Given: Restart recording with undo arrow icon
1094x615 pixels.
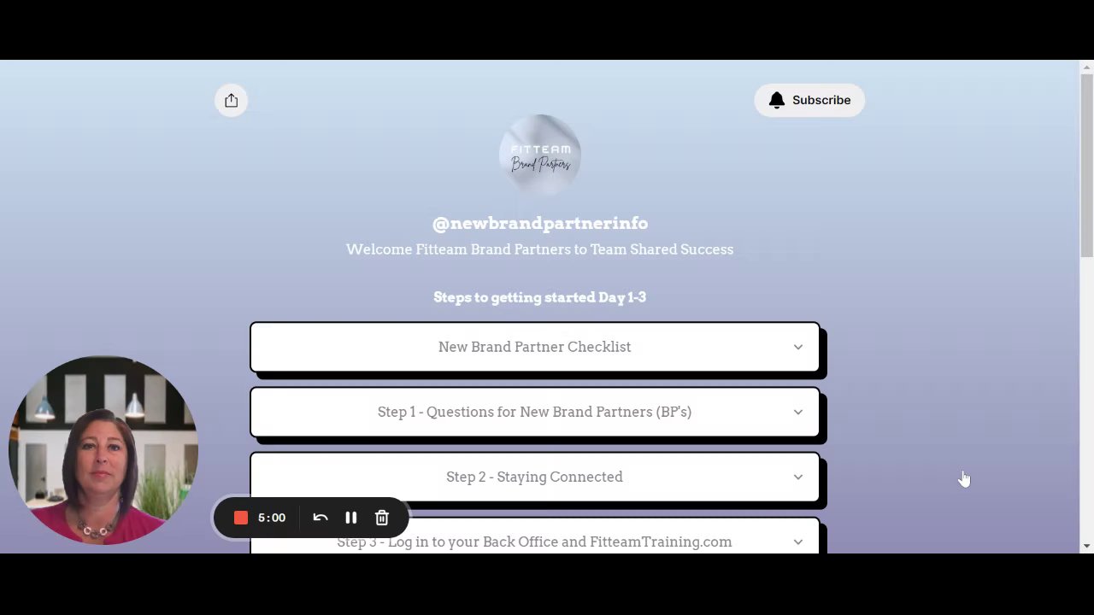Looking at the screenshot, I should click(321, 518).
